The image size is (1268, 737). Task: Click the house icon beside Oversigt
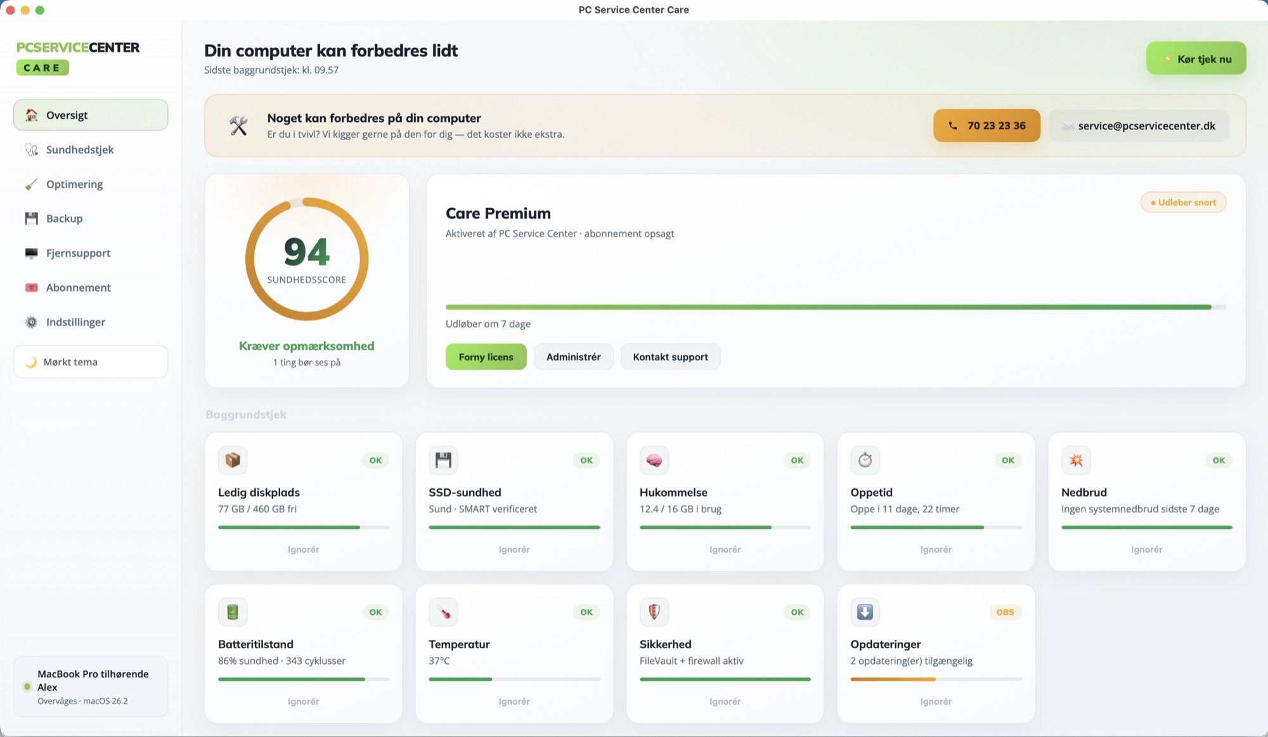(x=31, y=115)
